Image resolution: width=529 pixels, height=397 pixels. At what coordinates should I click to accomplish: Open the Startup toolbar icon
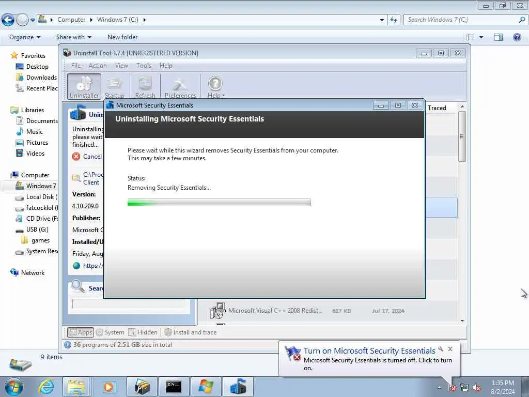click(x=114, y=87)
